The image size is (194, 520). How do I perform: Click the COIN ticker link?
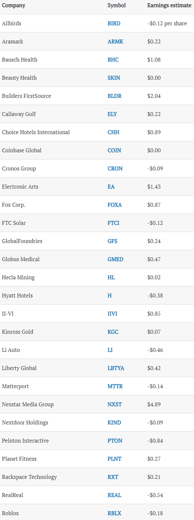click(114, 150)
